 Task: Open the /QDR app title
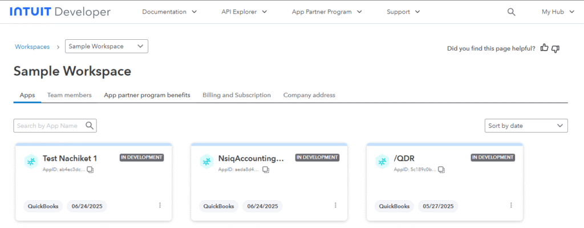(x=404, y=159)
